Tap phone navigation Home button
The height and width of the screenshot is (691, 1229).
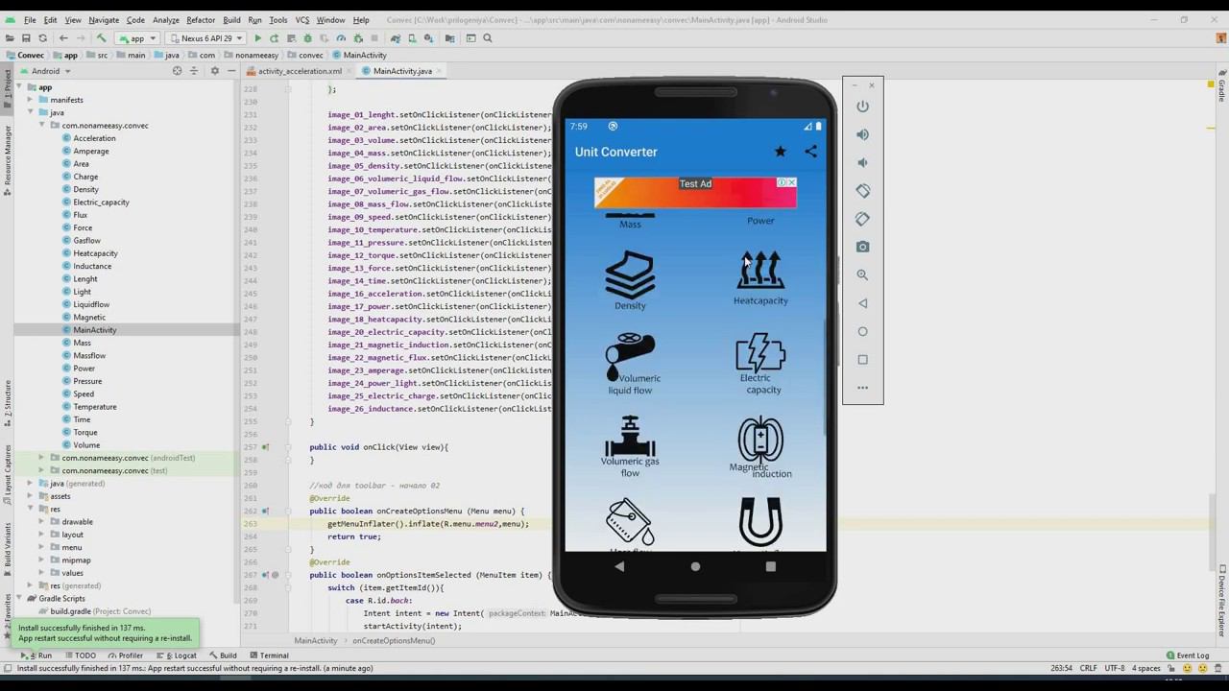(x=695, y=566)
